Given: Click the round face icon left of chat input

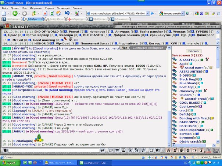Looking at the screenshot, I should point(6,150).
